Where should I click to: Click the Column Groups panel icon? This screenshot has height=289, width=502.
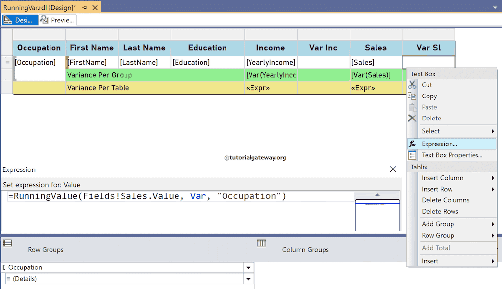coord(261,242)
